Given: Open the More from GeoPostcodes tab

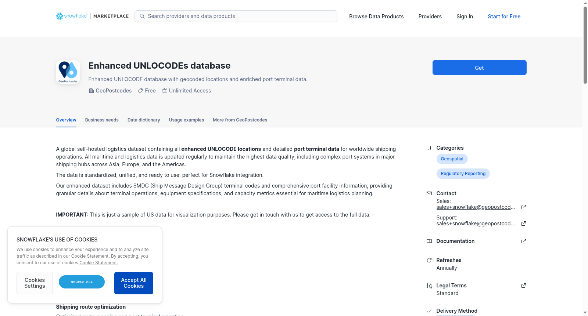Looking at the screenshot, I should [240, 120].
